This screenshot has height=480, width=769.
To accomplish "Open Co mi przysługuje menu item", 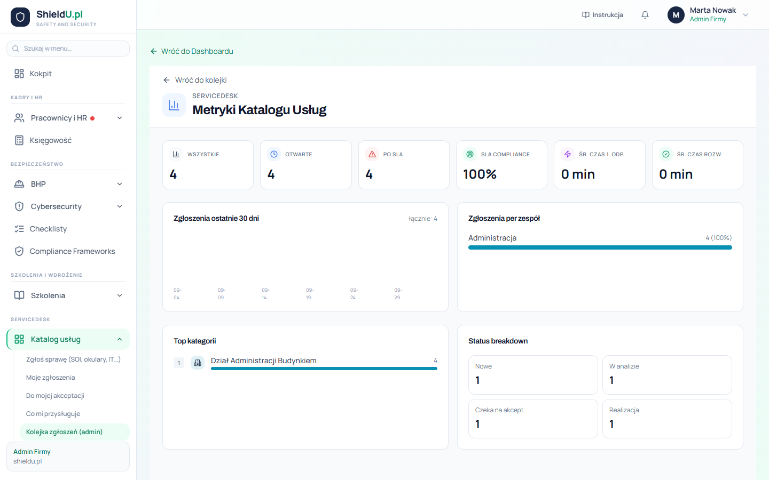I will pos(74,414).
